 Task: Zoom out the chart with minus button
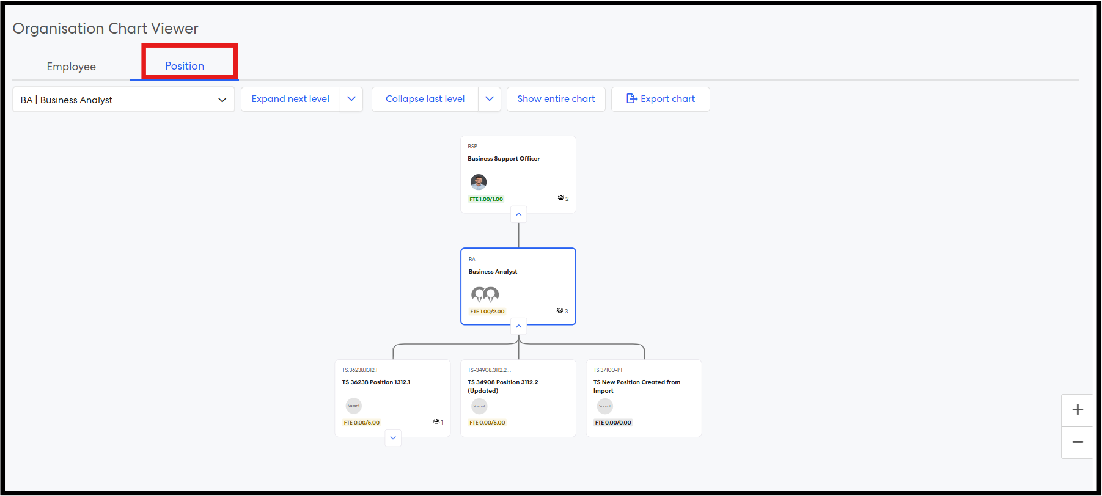(1077, 442)
